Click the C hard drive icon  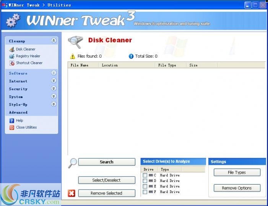coord(151,175)
